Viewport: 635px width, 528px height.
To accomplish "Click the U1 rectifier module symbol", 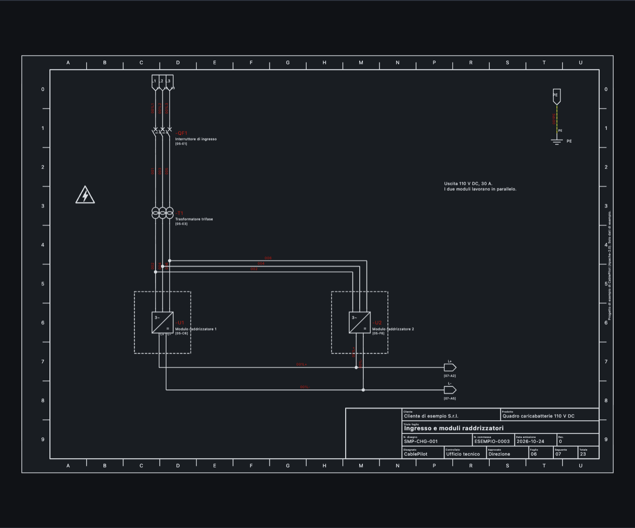I will pyautogui.click(x=162, y=322).
